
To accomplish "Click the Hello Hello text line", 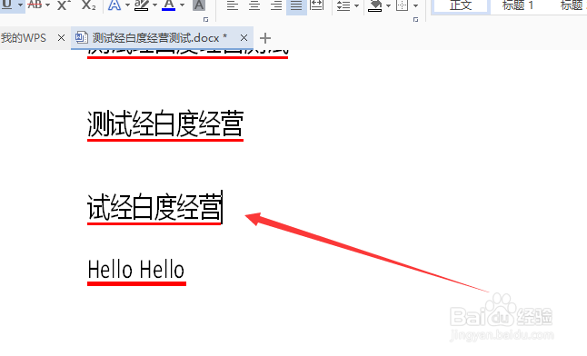I will pyautogui.click(x=136, y=269).
